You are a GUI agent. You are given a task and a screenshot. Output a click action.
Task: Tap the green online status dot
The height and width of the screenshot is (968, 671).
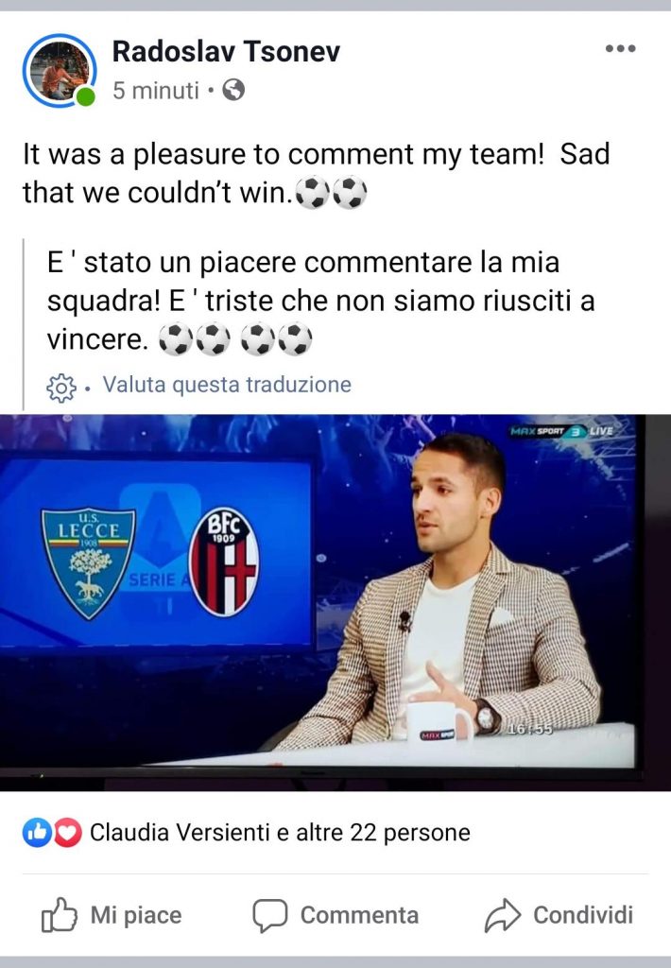pyautogui.click(x=85, y=97)
